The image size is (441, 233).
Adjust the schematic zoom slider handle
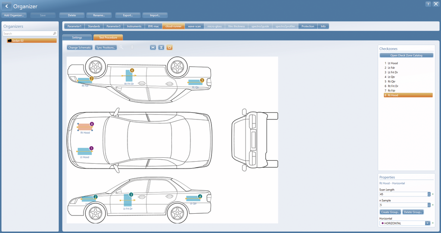132,47
